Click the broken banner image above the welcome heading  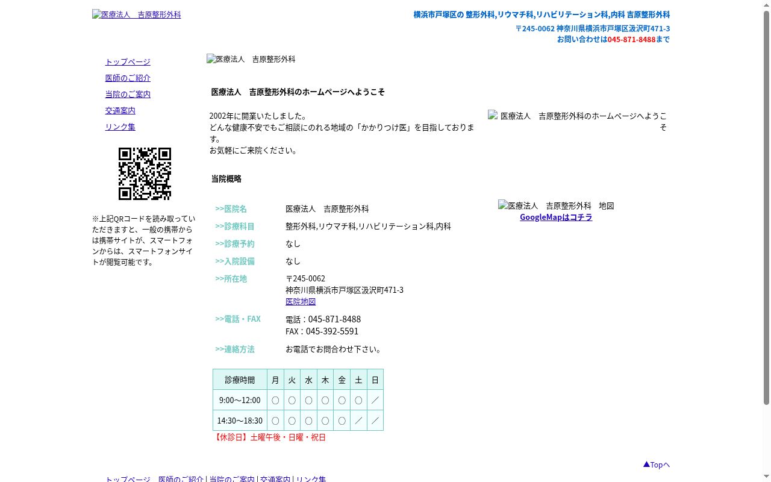tap(251, 59)
